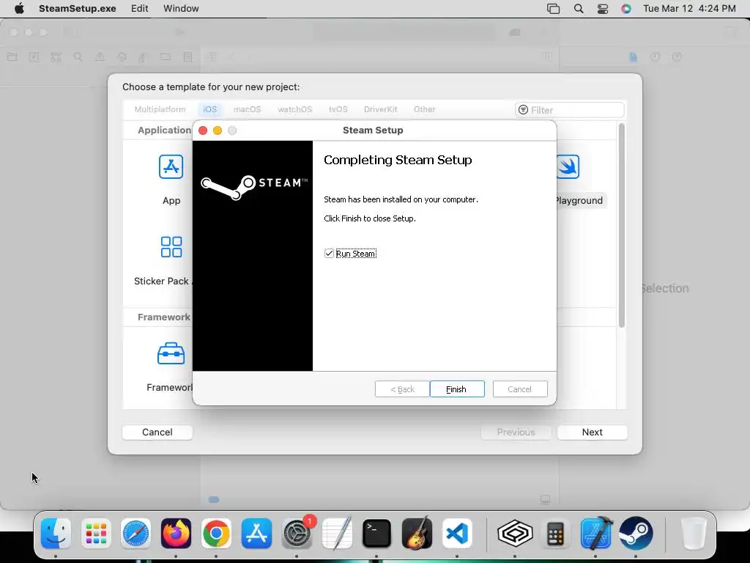Select the watchOS tab
The image size is (750, 563).
coord(294,109)
